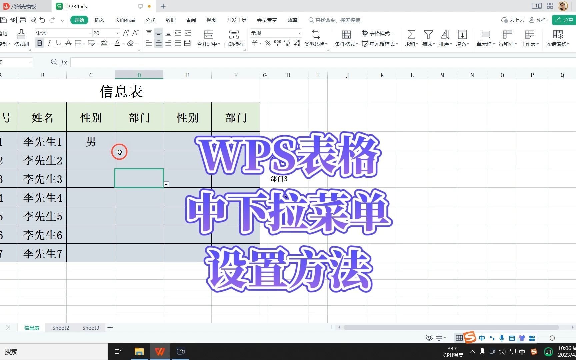The height and width of the screenshot is (360, 576).
Task: Toggle normal grid view in status bar
Action: coord(459,338)
